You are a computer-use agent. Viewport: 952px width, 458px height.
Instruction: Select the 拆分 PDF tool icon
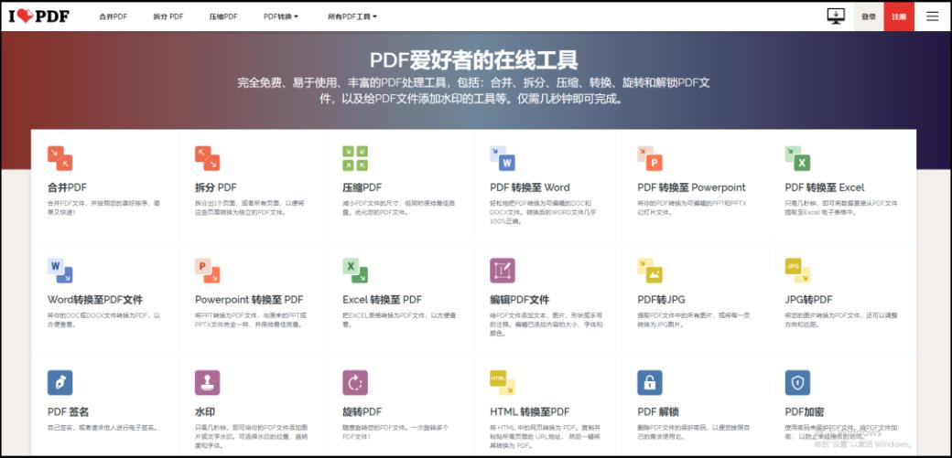tap(207, 158)
